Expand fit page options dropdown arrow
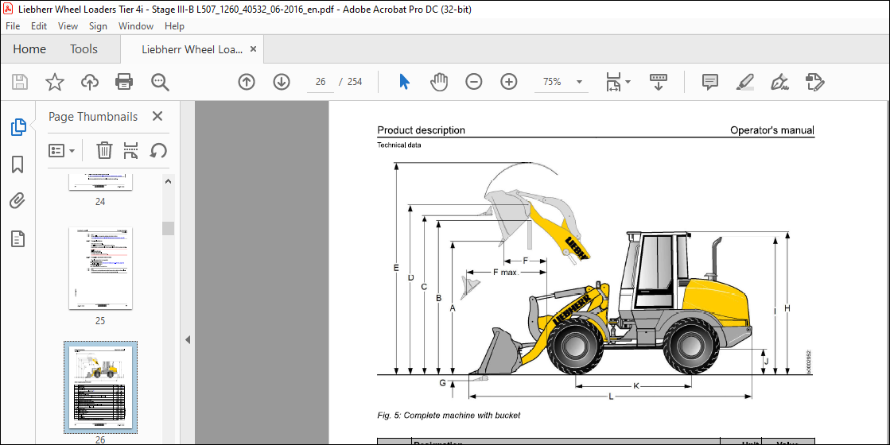The image size is (890, 445). pyautogui.click(x=628, y=82)
